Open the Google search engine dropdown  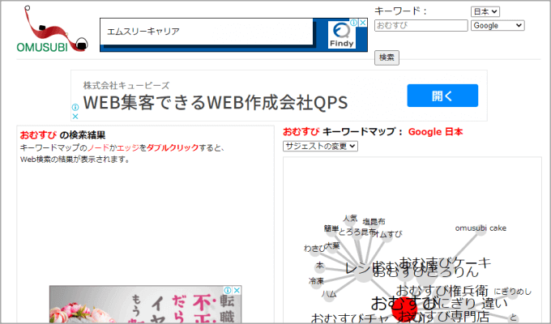[497, 26]
